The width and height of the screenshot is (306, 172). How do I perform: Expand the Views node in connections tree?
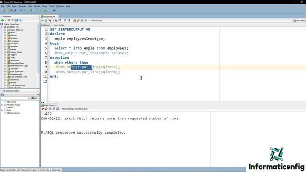tap(5, 32)
